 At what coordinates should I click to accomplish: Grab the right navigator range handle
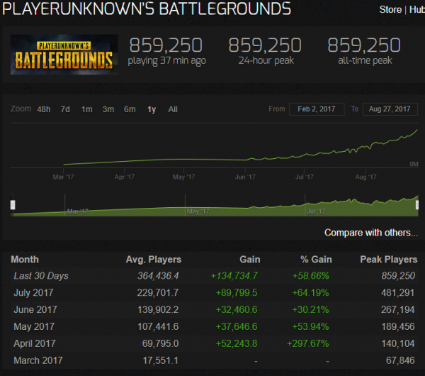417,205
